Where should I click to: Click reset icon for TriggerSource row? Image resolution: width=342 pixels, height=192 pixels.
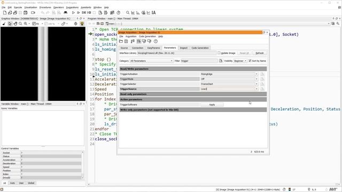click(x=262, y=89)
